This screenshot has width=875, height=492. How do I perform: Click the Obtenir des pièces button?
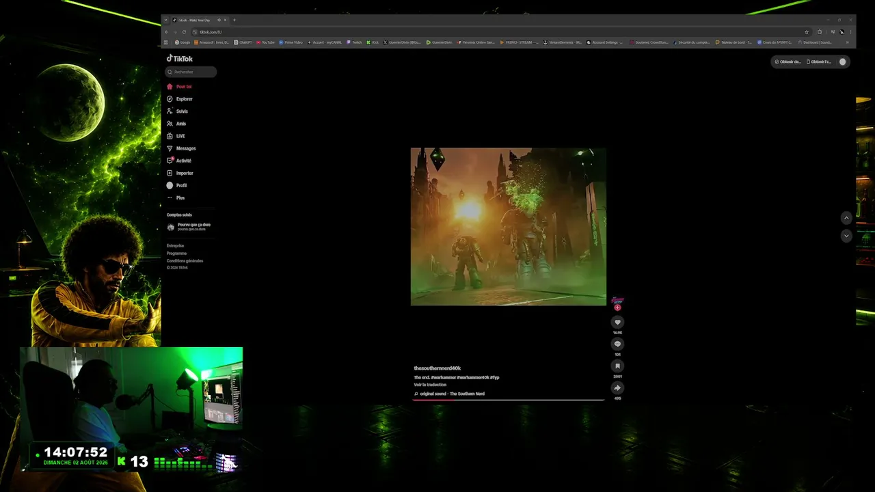(787, 61)
